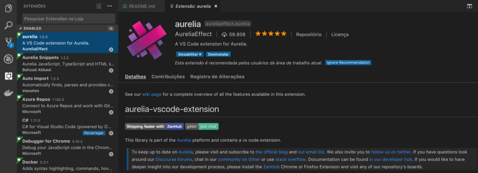Click the five-star rating

tap(271, 34)
